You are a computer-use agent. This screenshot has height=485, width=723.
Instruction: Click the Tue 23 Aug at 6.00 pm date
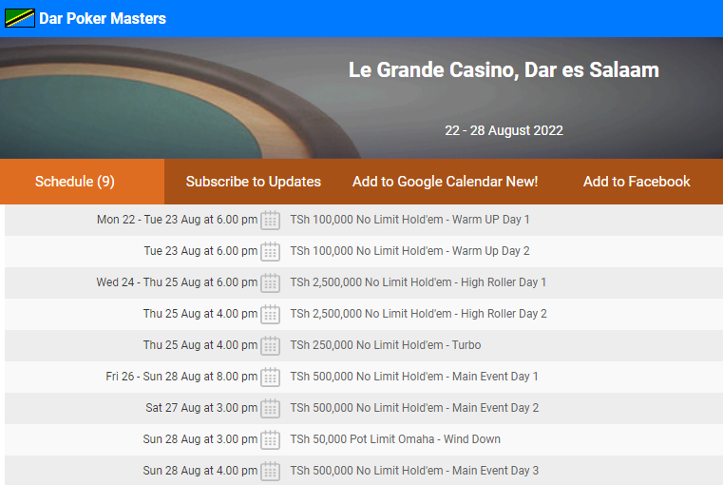pyautogui.click(x=200, y=251)
